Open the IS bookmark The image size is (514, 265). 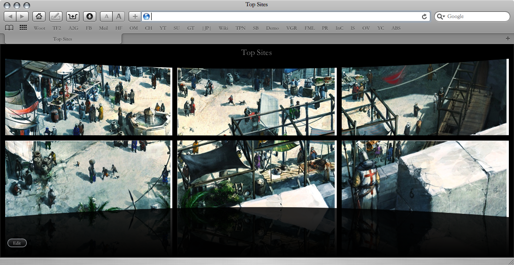click(x=353, y=28)
